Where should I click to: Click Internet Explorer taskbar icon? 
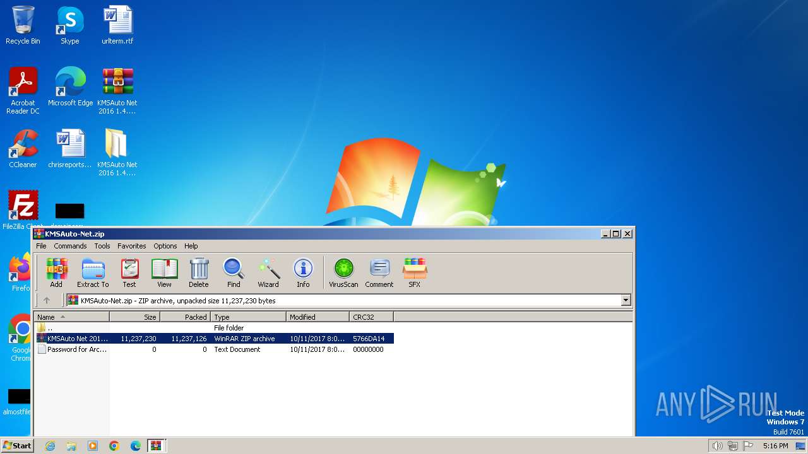[x=50, y=446]
